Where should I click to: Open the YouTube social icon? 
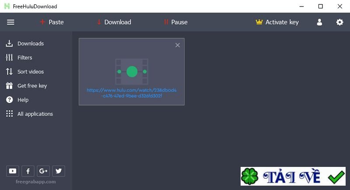[13, 171]
